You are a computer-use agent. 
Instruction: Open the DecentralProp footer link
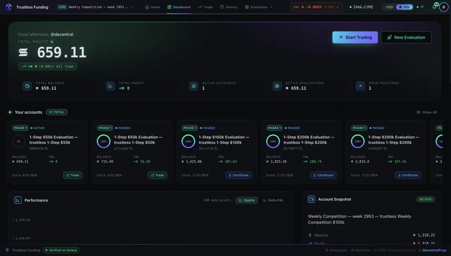tap(432, 250)
